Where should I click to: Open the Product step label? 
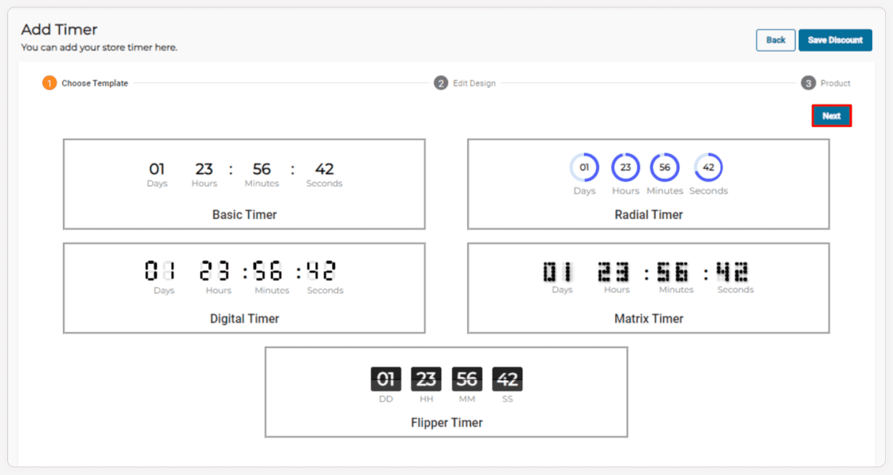(x=835, y=83)
